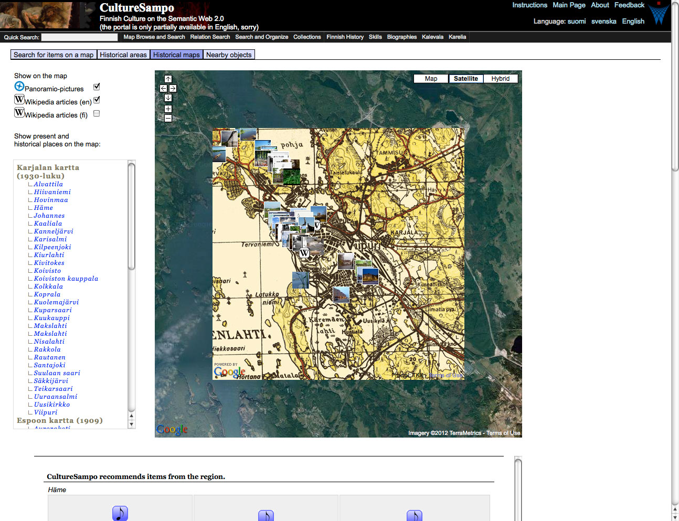Select Historical maps tab
Screen dimensions: 679x521
pos(176,55)
